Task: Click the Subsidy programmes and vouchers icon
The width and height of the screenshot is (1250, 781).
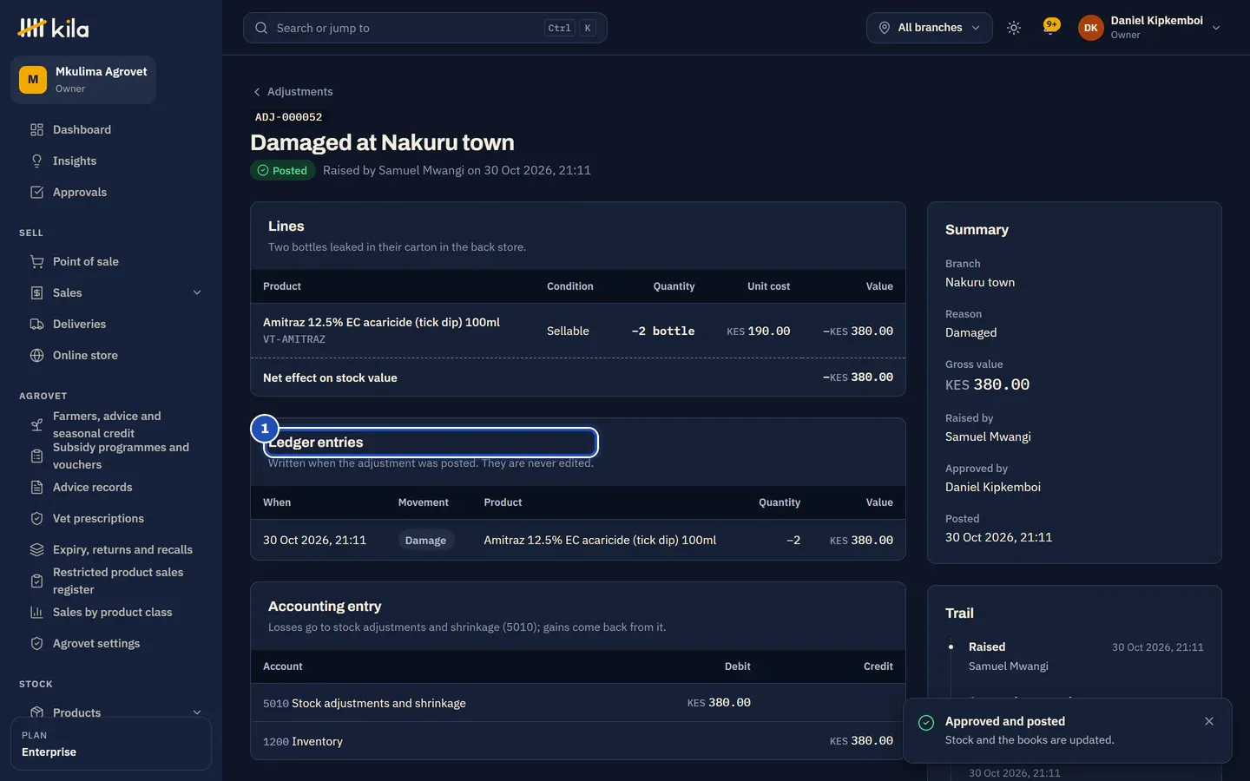Action: (x=36, y=456)
